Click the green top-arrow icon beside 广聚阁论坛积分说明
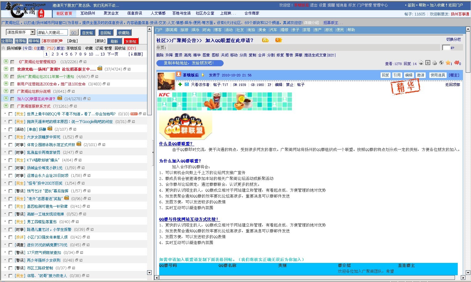Screen dimensions: 471x282 point(6,91)
